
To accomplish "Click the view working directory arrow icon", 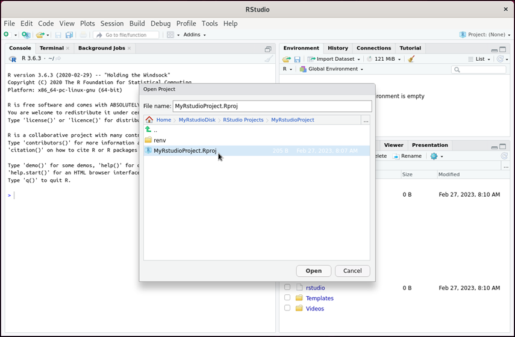I will click(x=58, y=58).
